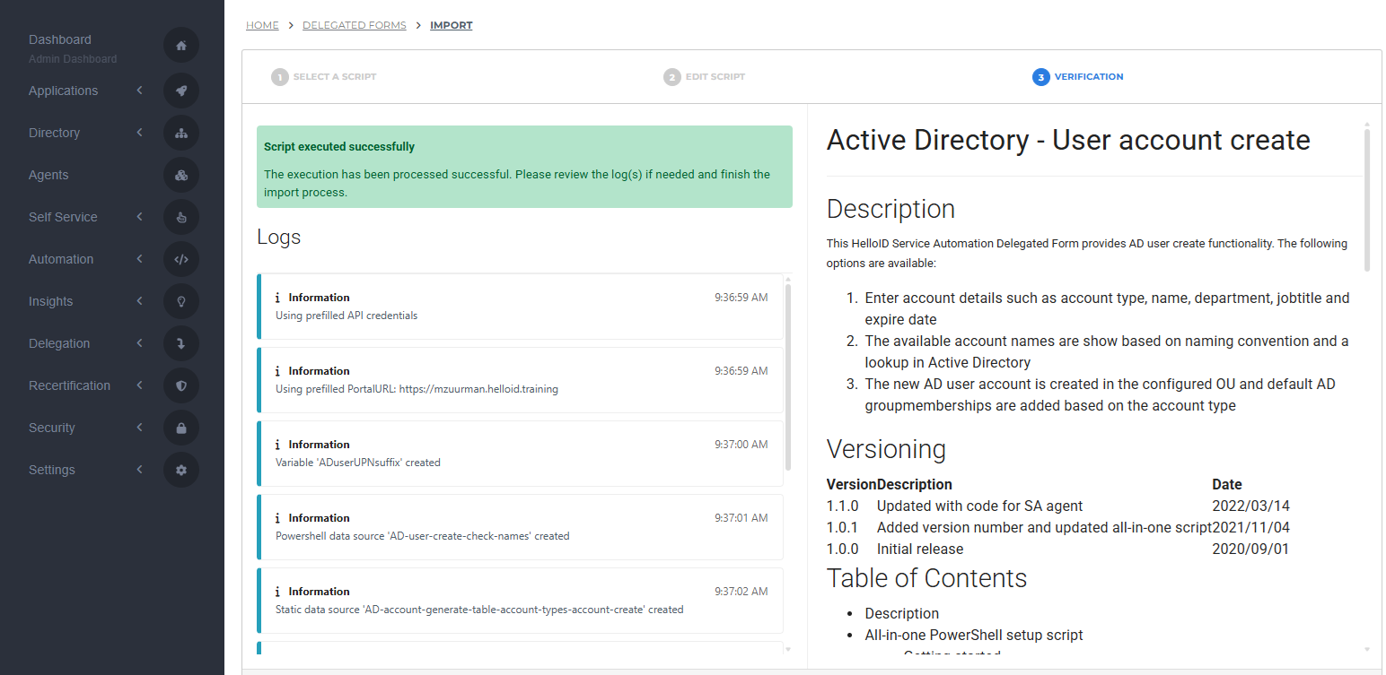
Task: Click the Agents cloud icon
Action: tap(181, 175)
